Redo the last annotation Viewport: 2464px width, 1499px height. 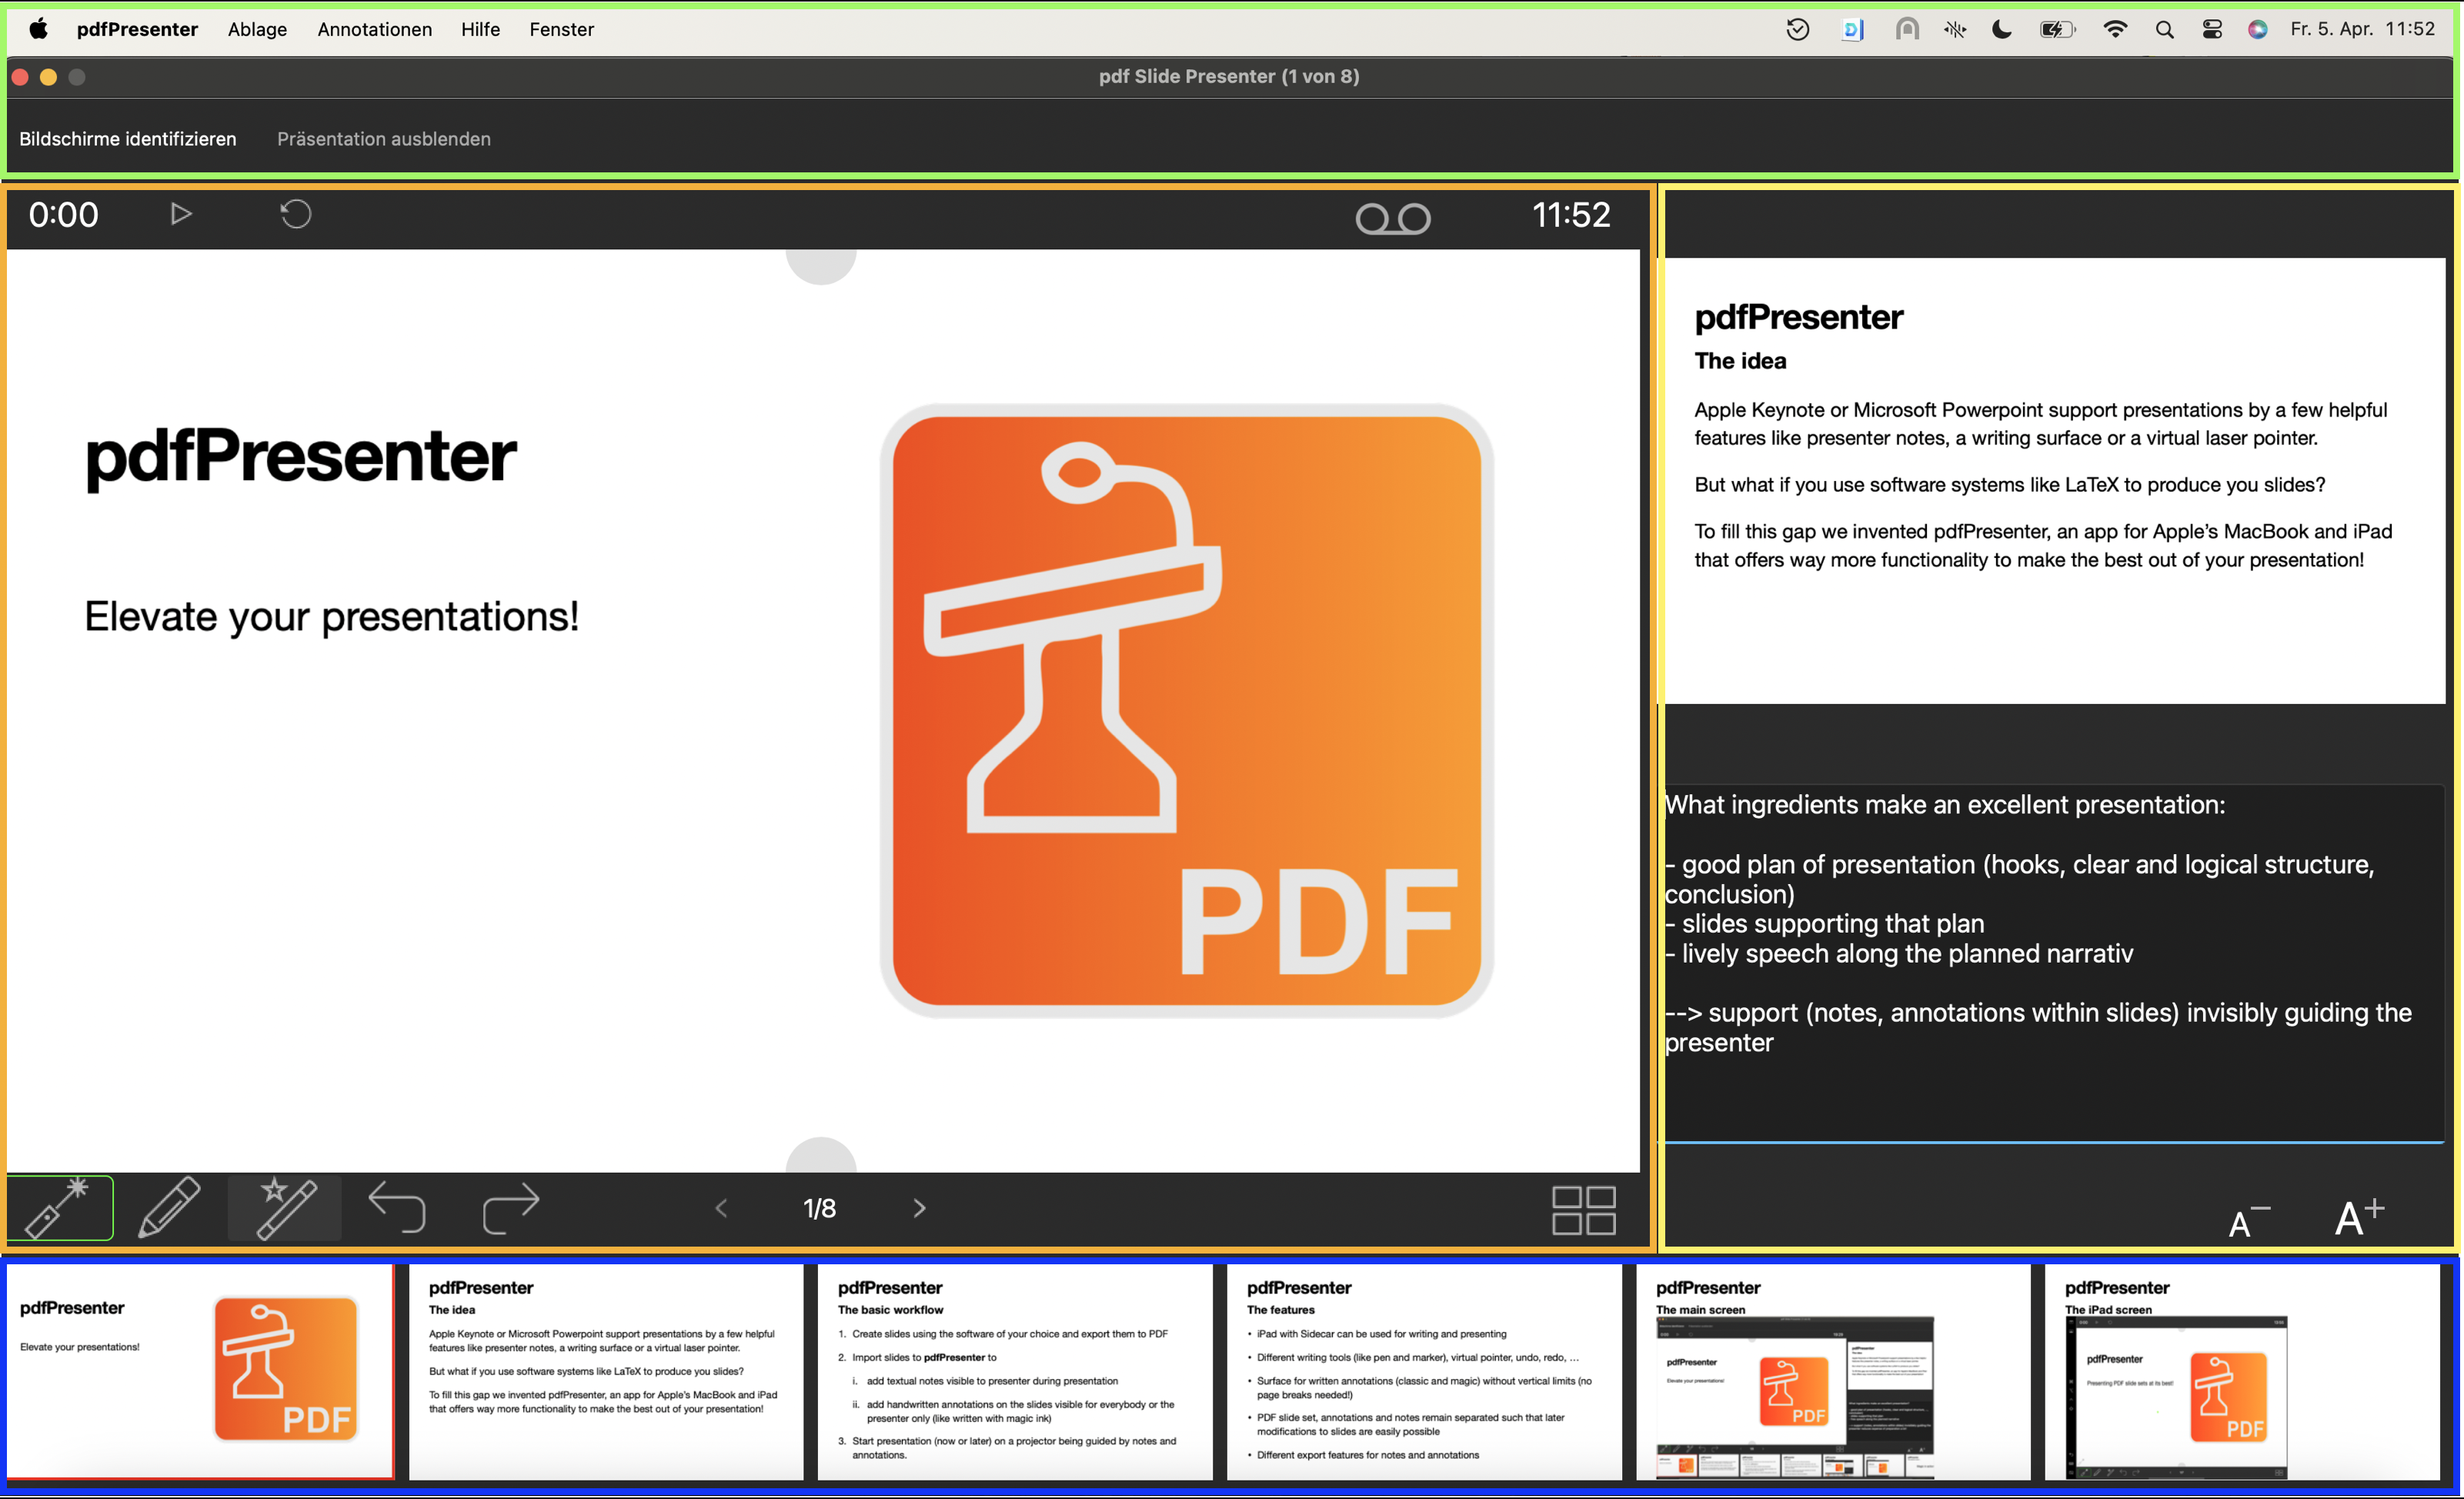(x=510, y=1208)
